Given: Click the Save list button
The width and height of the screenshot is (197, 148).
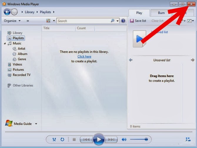Looking at the screenshot, I should pos(138,21).
